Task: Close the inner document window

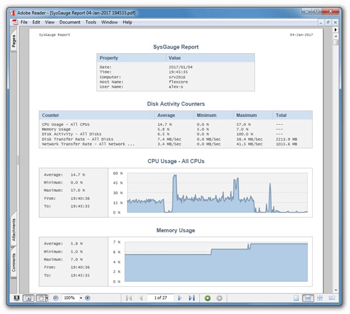Action: coord(335,22)
